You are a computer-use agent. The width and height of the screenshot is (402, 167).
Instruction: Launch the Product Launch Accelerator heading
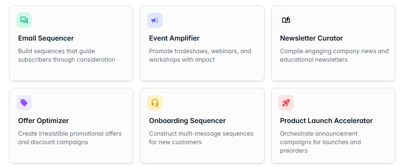(326, 121)
